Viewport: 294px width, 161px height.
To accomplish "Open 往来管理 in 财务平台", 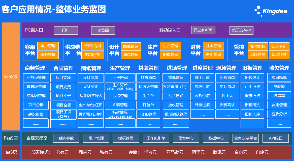I will click(x=213, y=46).
